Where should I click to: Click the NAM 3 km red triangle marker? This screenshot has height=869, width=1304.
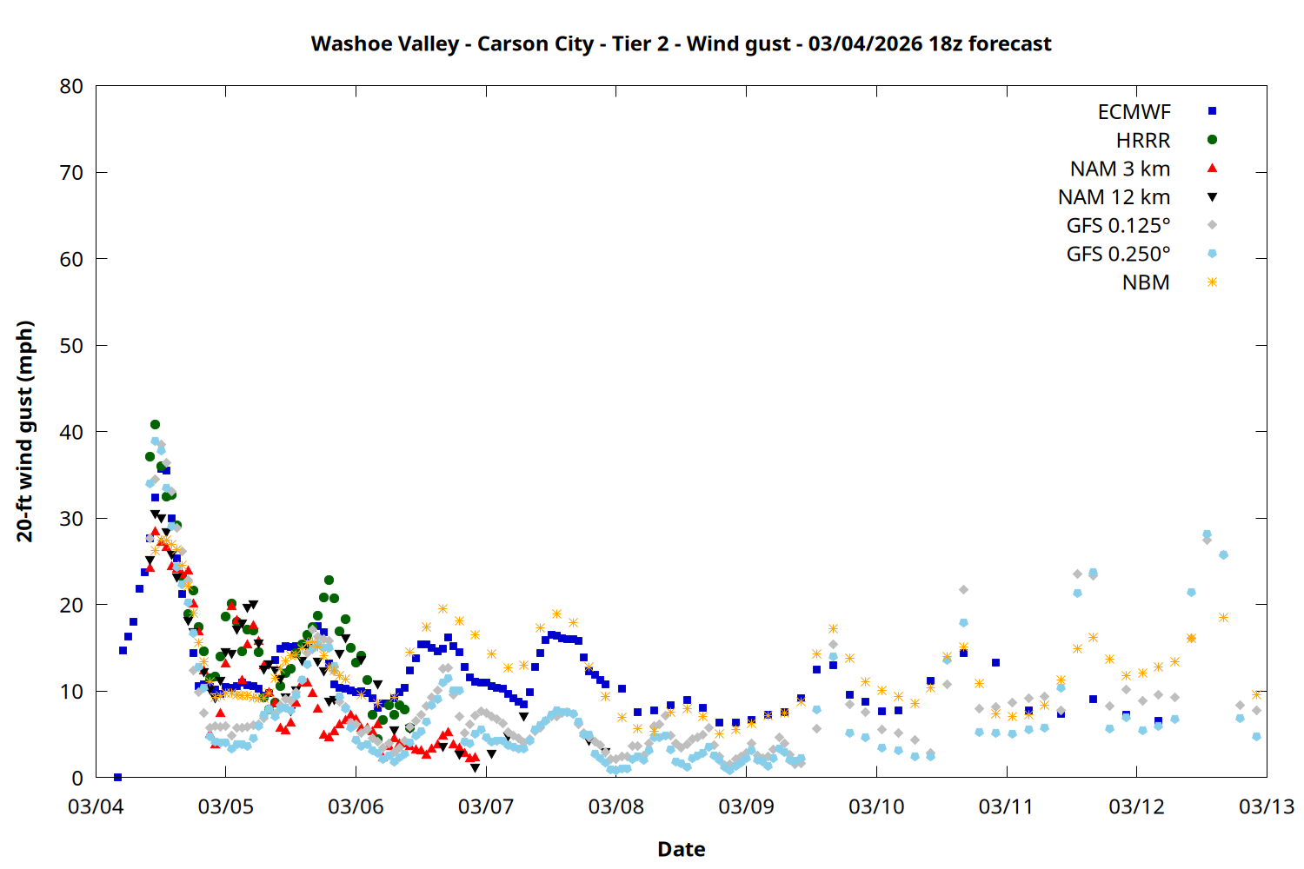1212,168
